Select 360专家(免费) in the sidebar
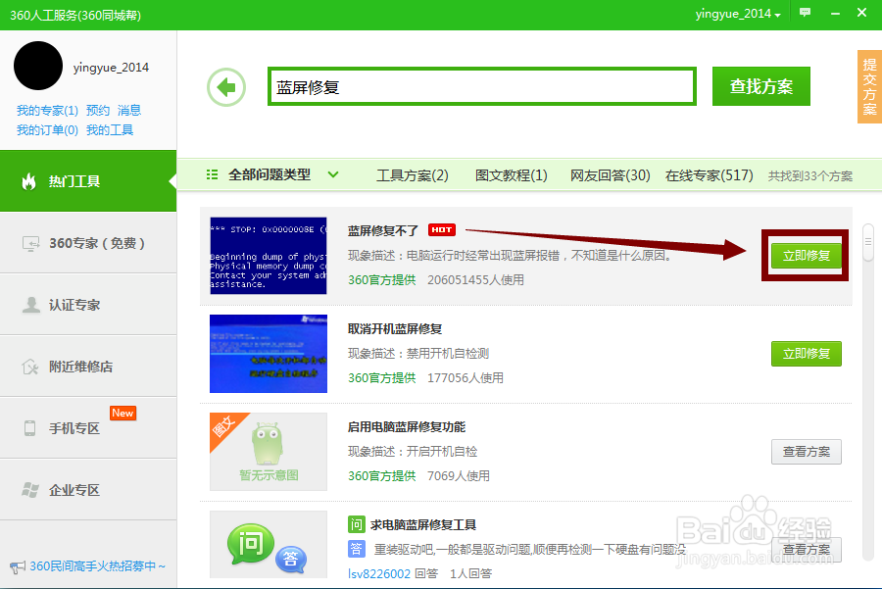 pyautogui.click(x=88, y=243)
